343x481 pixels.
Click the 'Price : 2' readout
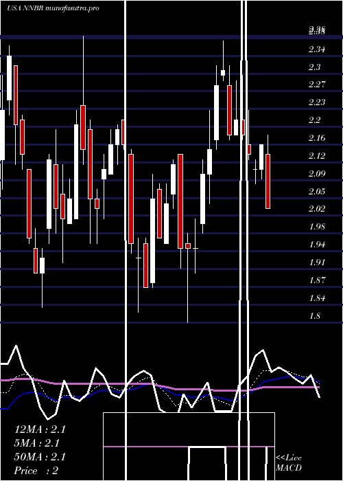click(36, 471)
